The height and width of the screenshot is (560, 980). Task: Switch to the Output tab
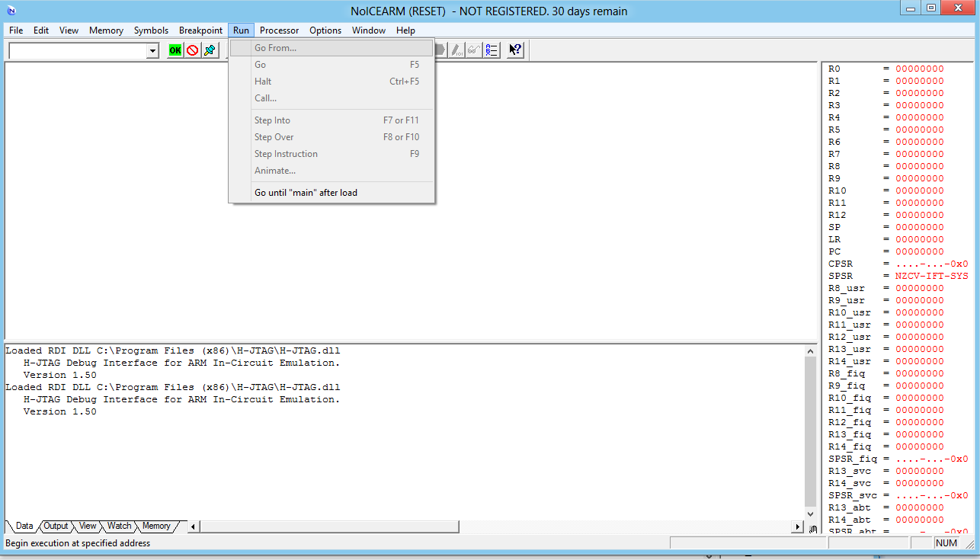coord(56,526)
